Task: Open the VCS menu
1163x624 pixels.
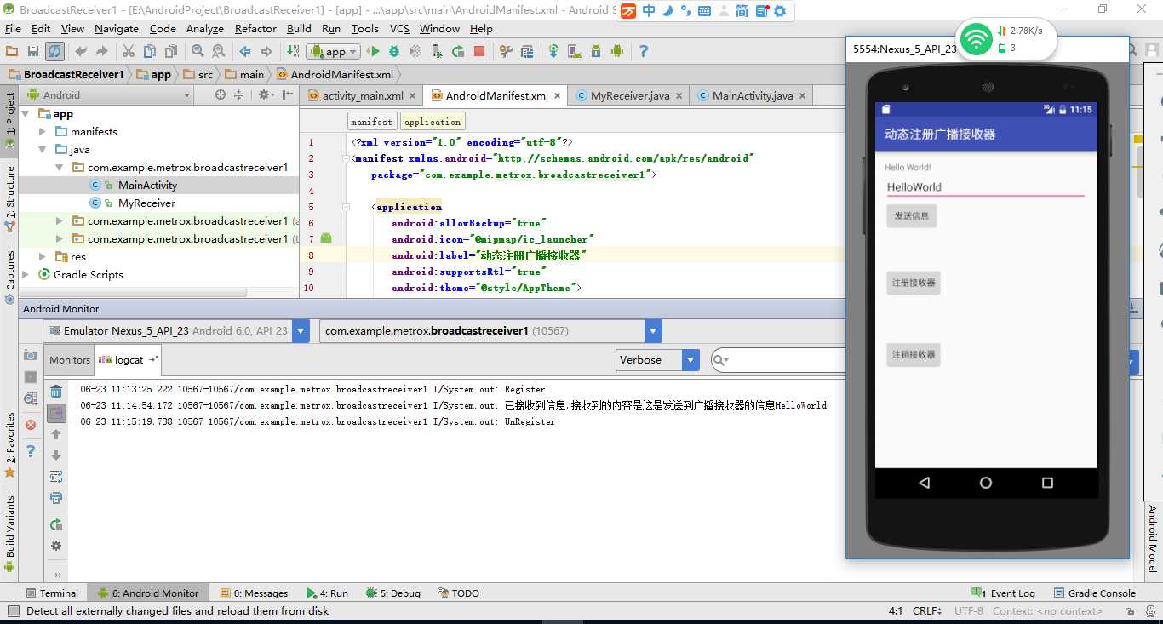Action: pos(399,28)
